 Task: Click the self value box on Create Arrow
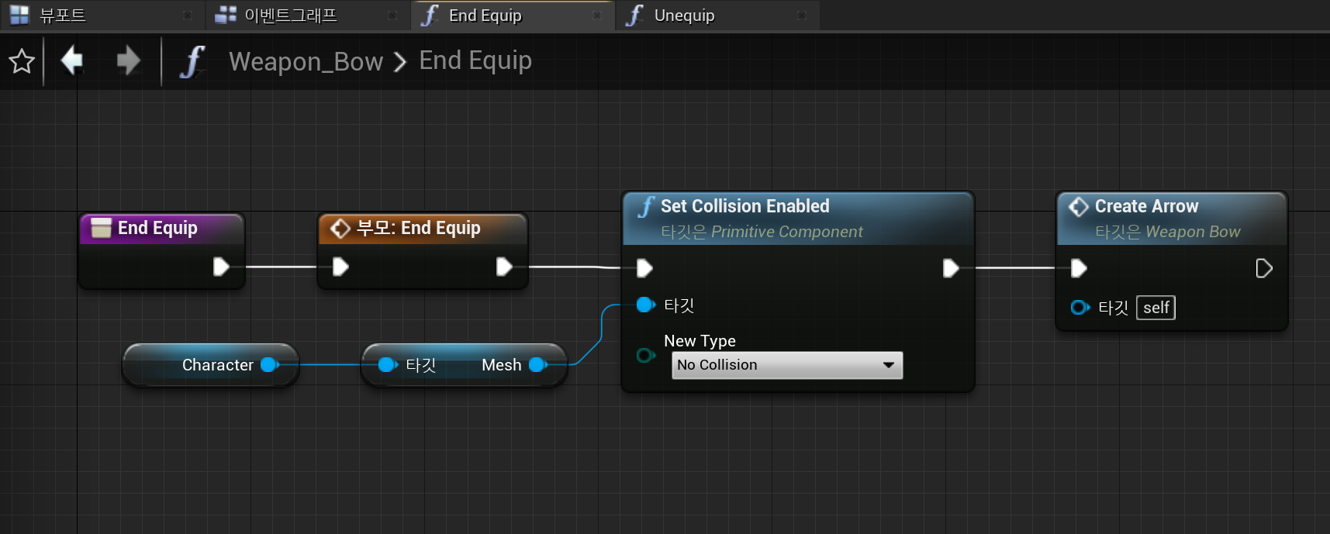(x=1156, y=308)
